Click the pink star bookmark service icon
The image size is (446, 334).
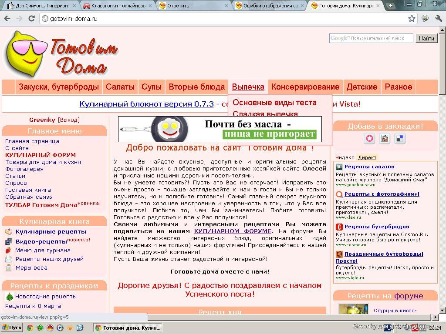tap(369, 139)
